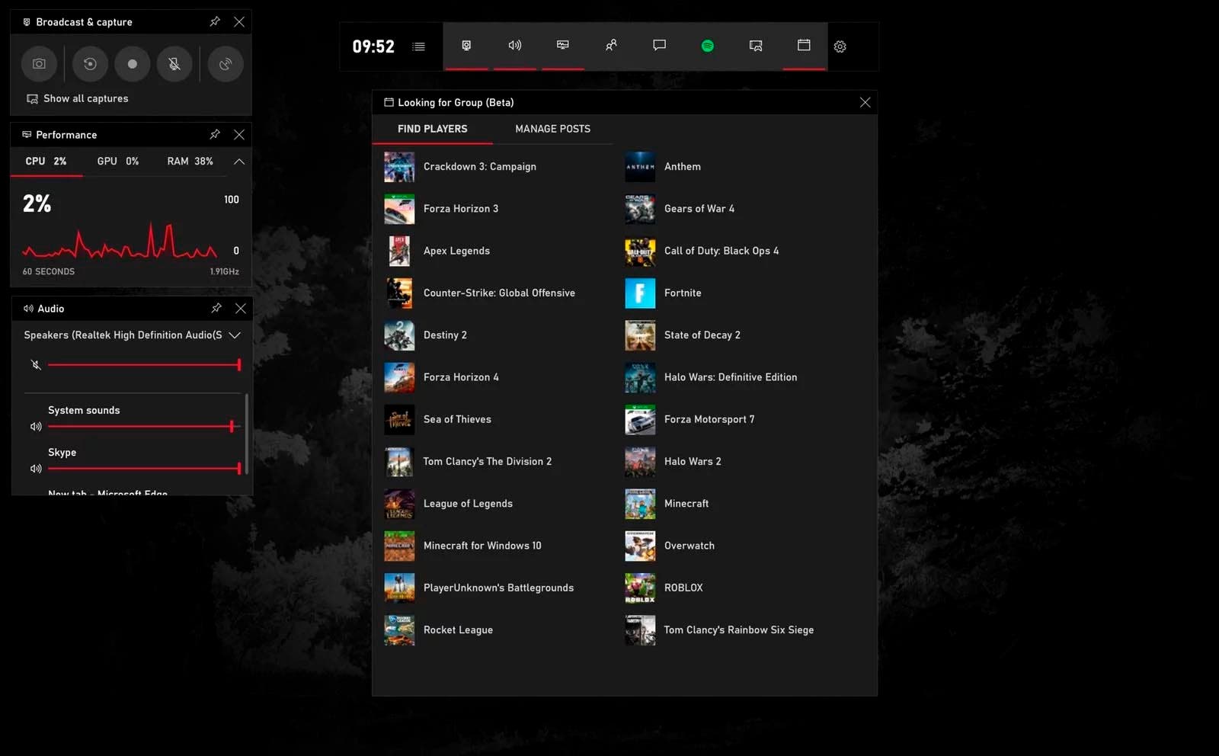Select Gears of War 4
The image size is (1219, 756).
699,209
